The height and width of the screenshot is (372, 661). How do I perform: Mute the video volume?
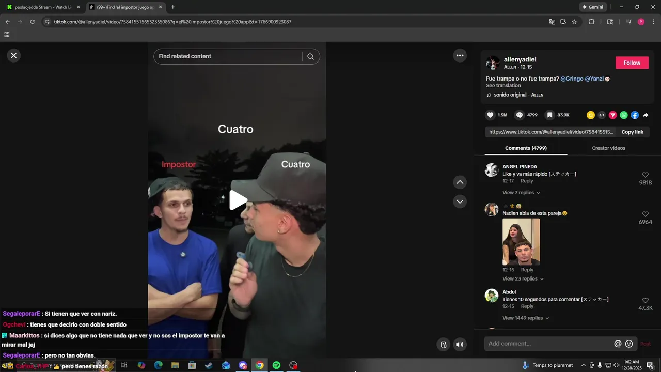click(x=460, y=345)
